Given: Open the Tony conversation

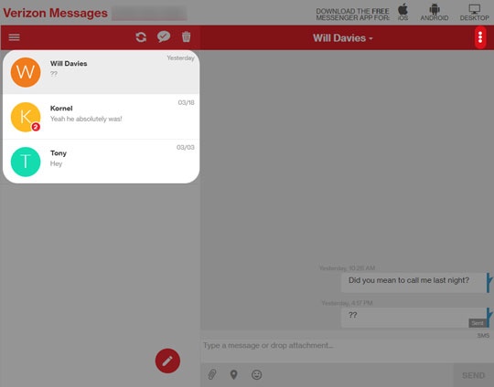Looking at the screenshot, I should click(x=101, y=162).
